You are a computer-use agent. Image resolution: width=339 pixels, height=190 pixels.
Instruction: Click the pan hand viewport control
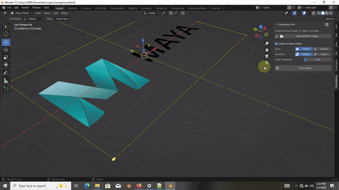(267, 50)
